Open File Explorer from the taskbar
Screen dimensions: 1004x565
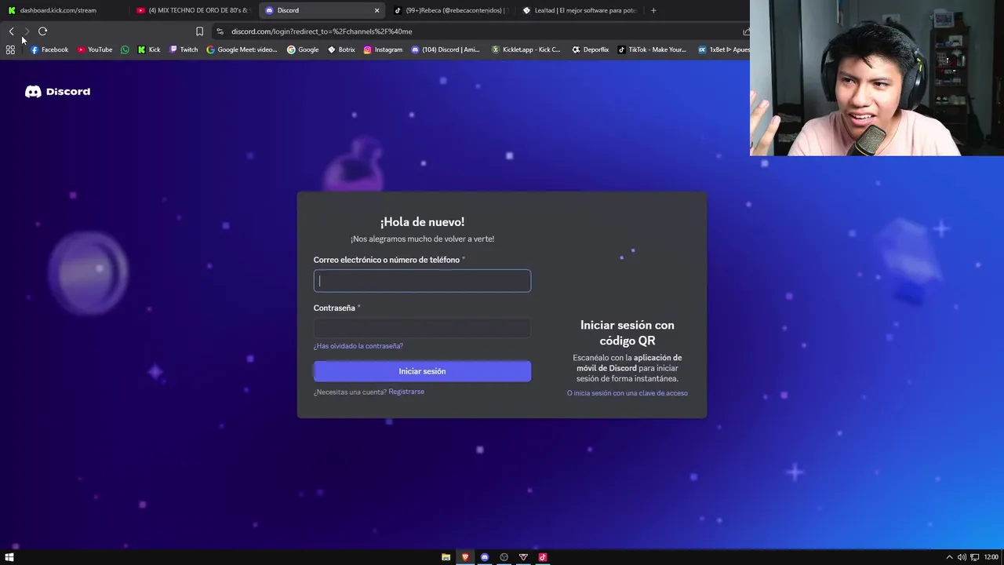[x=446, y=557]
